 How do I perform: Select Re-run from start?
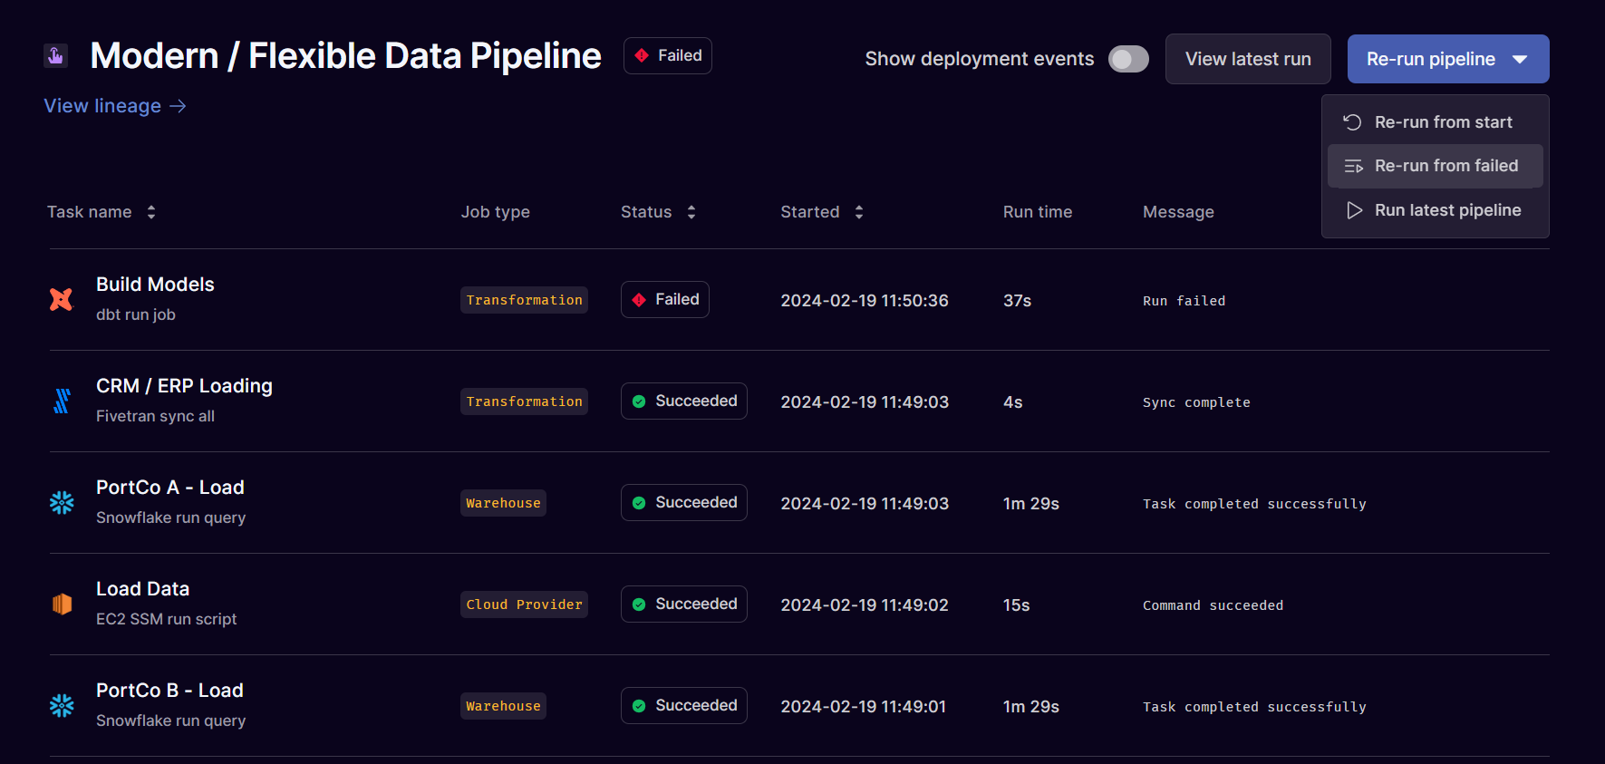coord(1436,122)
